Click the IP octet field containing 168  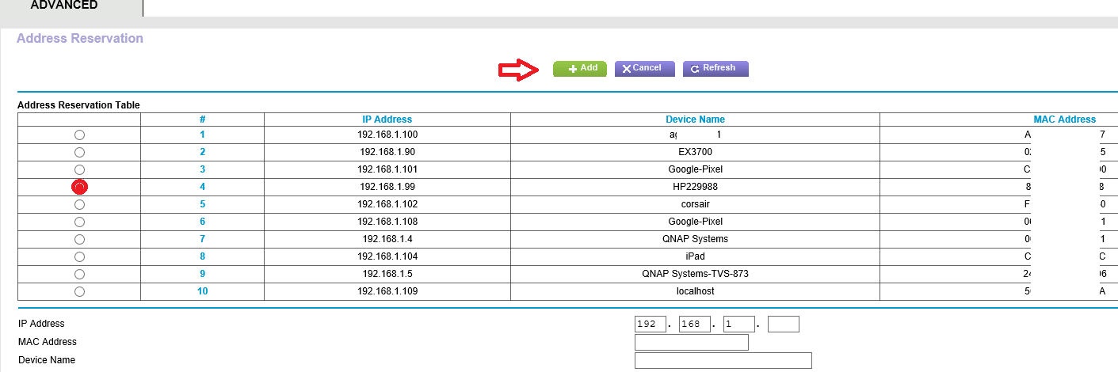pos(694,325)
